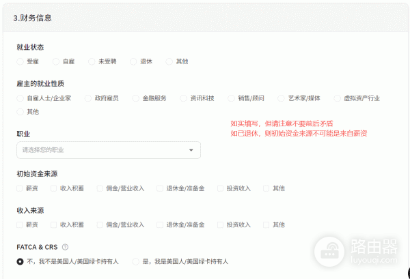Click the 收入来源 label
The image size is (410, 279).
(30, 210)
